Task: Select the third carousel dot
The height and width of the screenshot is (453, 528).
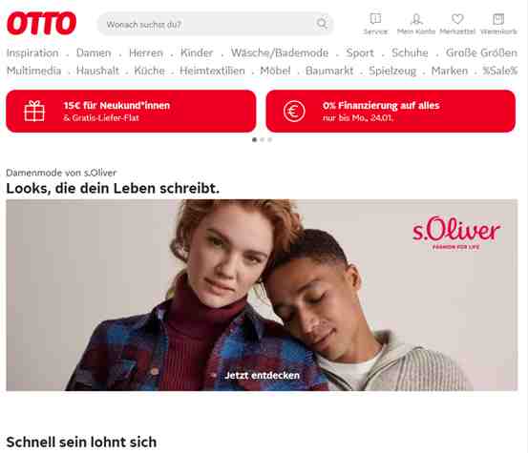Action: click(269, 139)
